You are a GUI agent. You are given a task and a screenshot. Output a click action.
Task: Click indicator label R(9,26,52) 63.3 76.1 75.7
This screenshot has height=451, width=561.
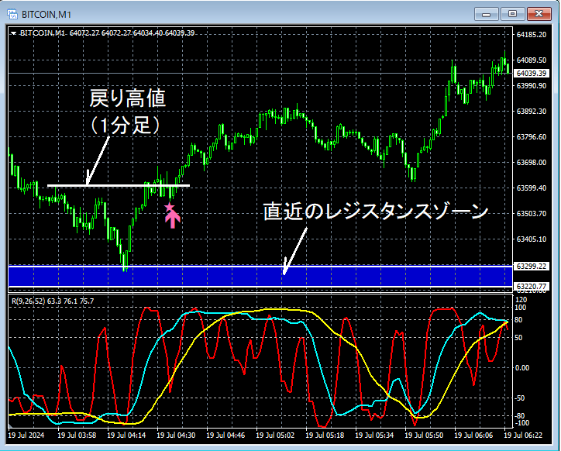[x=53, y=301]
